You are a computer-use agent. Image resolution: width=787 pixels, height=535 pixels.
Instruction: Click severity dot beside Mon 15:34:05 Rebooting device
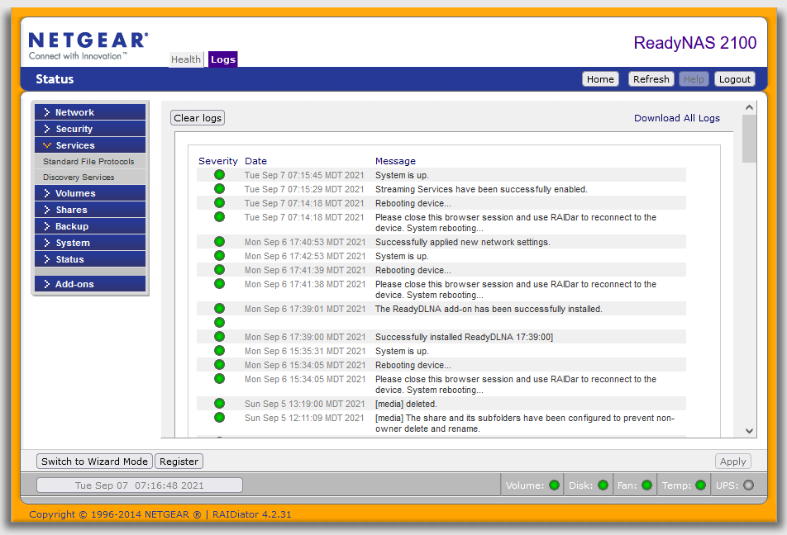click(x=219, y=365)
